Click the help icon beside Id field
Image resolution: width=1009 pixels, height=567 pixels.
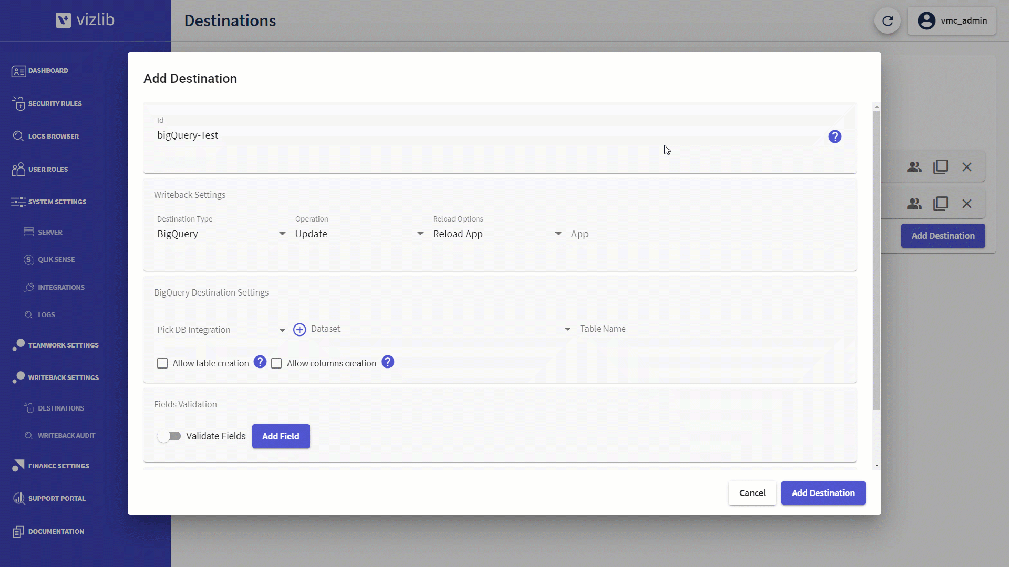point(835,136)
